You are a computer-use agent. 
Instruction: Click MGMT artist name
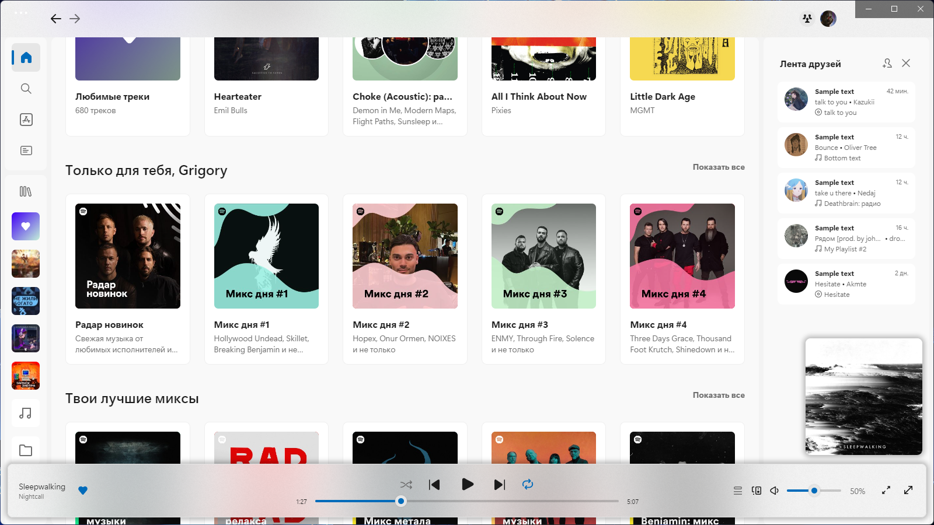click(642, 110)
